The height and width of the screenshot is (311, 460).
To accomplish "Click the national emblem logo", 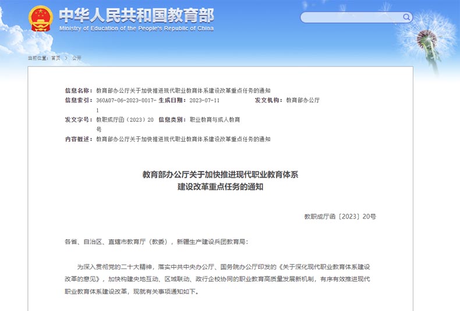I will click(41, 19).
